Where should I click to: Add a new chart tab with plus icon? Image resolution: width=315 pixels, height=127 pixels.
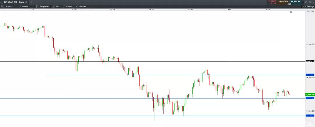(31, 2)
